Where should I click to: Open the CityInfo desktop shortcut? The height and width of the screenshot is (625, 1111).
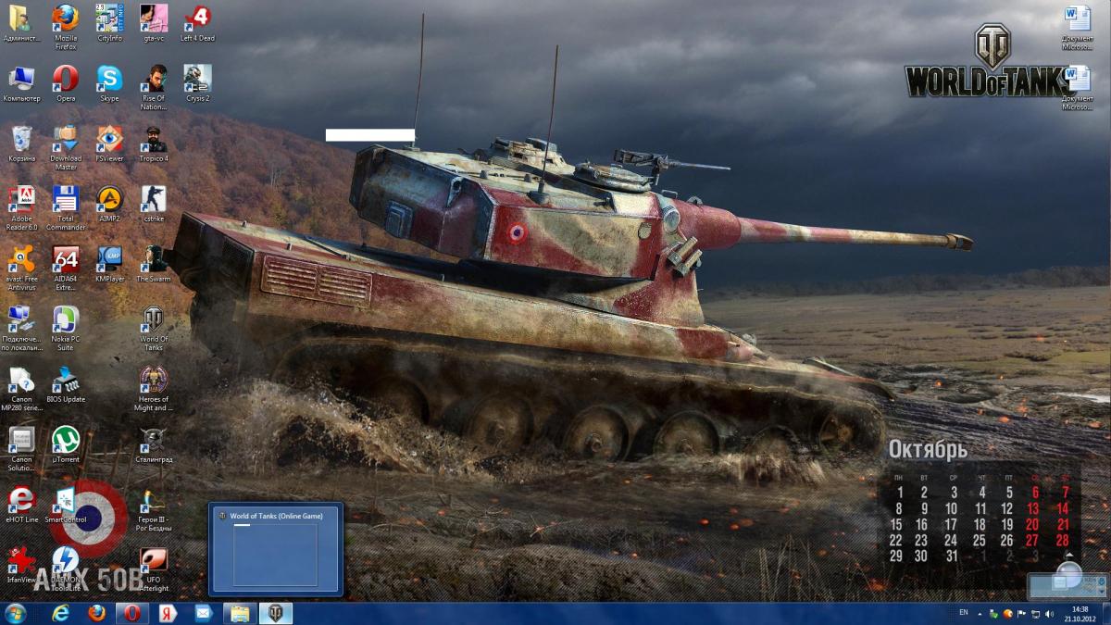click(x=109, y=23)
